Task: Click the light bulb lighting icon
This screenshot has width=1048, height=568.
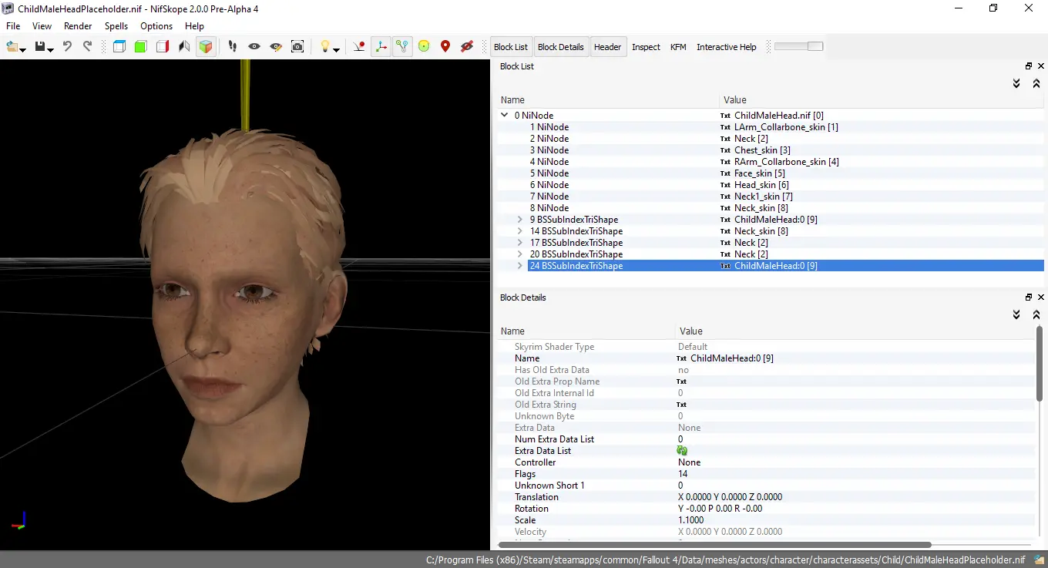Action: 325,47
